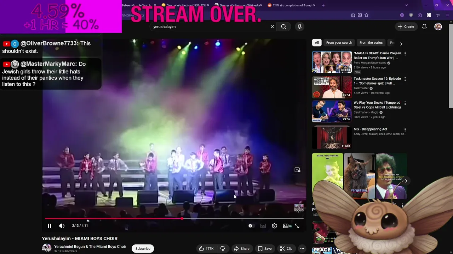The image size is (453, 254).
Task: Open the Mix - Disappearing Act title
Action: (x=370, y=129)
